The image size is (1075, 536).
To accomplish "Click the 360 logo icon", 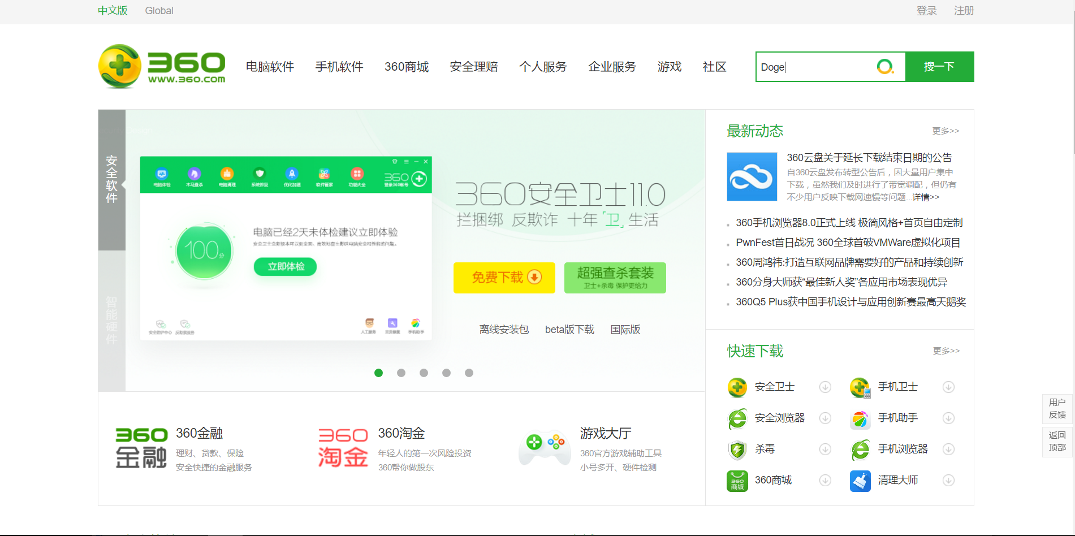I will pos(120,66).
